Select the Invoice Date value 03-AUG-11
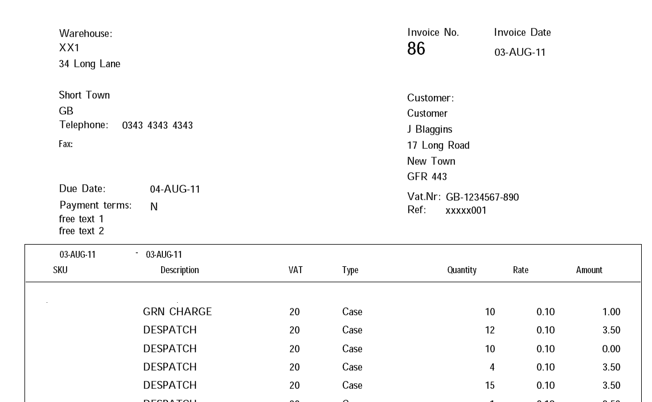Image resolution: width=652 pixels, height=402 pixels. coord(520,52)
